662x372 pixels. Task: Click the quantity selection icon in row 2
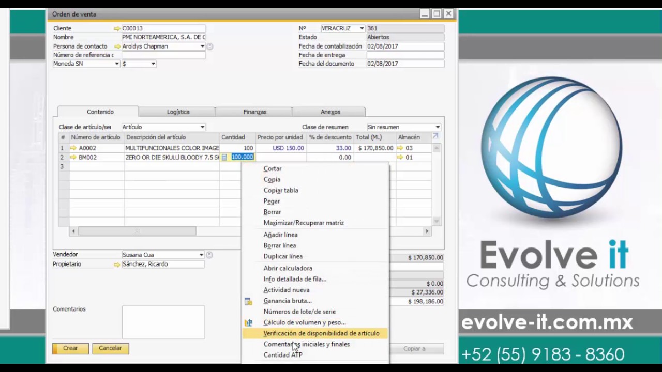pos(224,157)
